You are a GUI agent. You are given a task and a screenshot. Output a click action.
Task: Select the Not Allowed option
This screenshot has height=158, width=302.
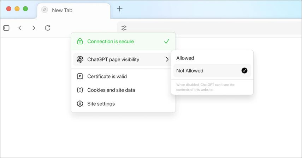212,71
